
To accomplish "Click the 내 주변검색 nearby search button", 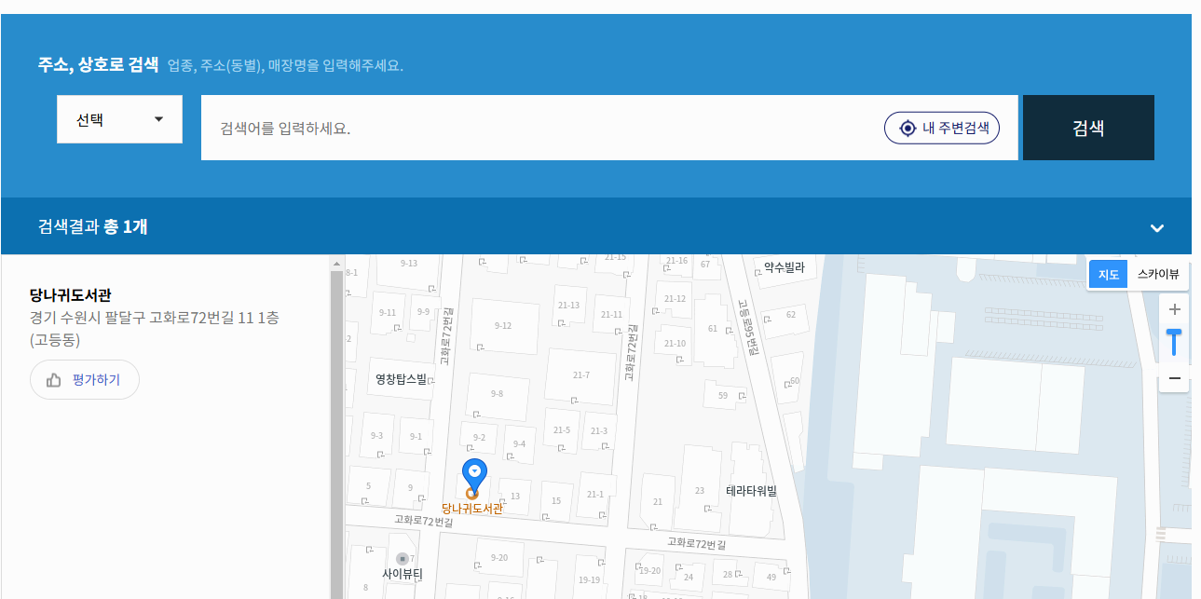I will tap(941, 128).
